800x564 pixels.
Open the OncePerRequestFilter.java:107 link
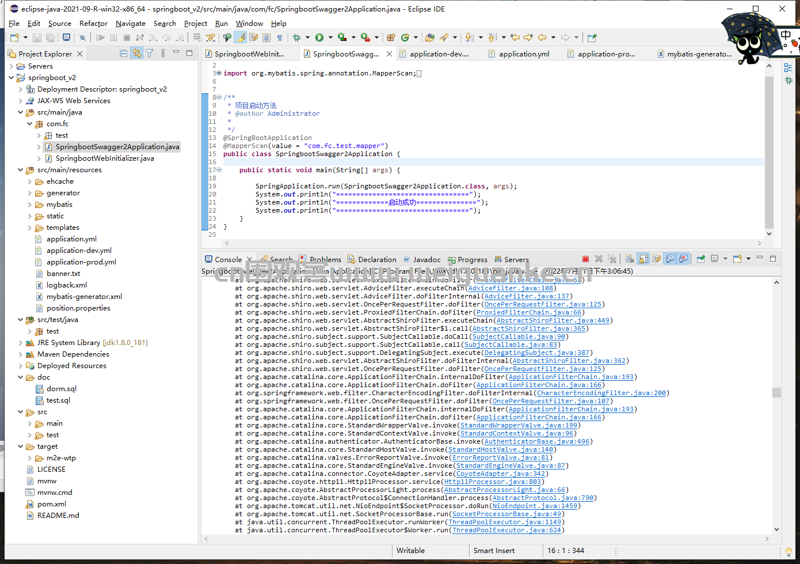coord(551,401)
